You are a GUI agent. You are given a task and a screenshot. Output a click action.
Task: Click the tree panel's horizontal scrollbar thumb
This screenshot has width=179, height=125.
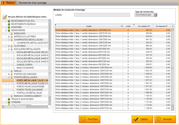15,107
